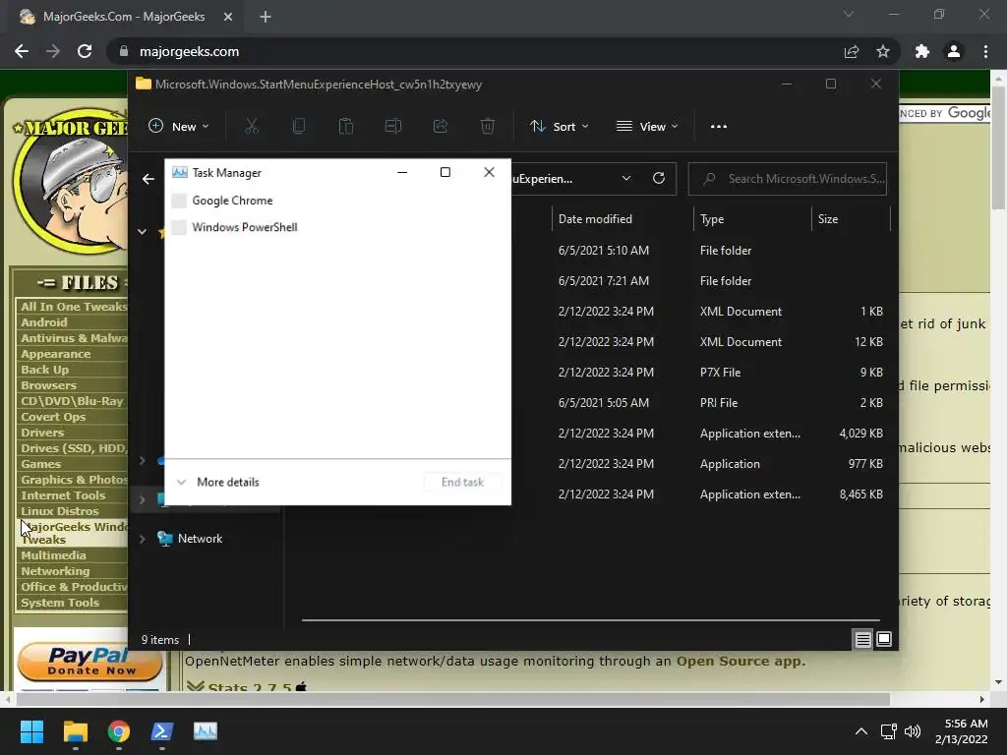Switch Explorer to details view layout

pos(862,639)
